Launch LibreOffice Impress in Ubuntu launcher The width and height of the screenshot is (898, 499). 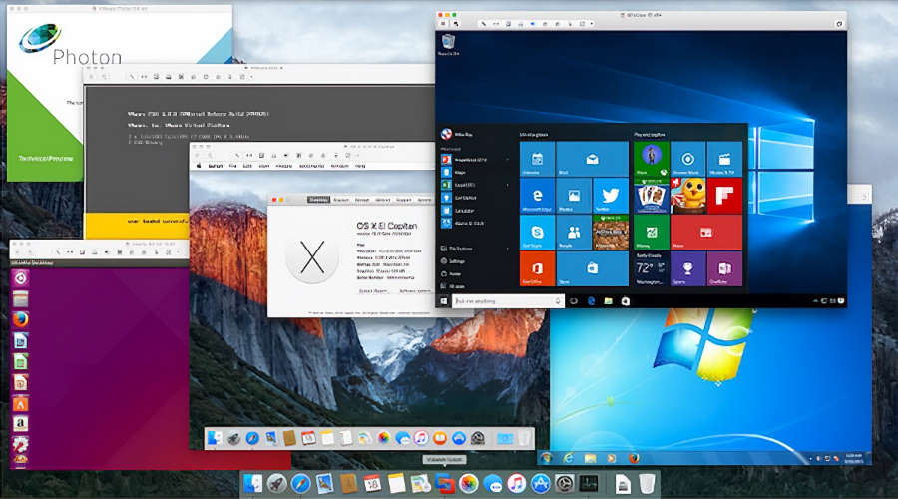pos(20,382)
